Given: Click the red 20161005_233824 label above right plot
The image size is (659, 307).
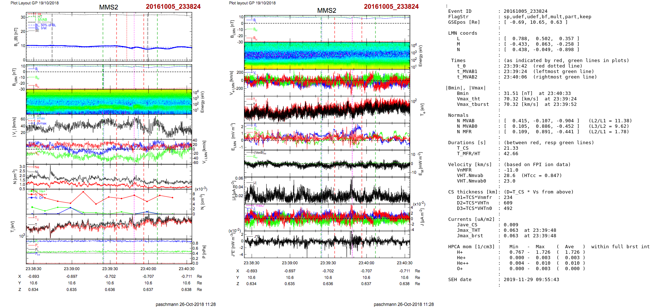Looking at the screenshot, I should point(391,7).
